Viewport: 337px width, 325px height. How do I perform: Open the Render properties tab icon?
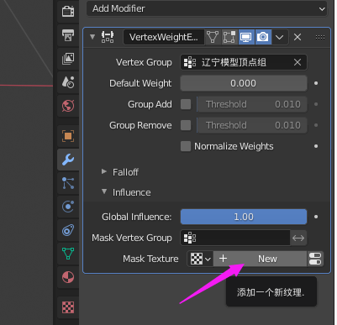(68, 12)
